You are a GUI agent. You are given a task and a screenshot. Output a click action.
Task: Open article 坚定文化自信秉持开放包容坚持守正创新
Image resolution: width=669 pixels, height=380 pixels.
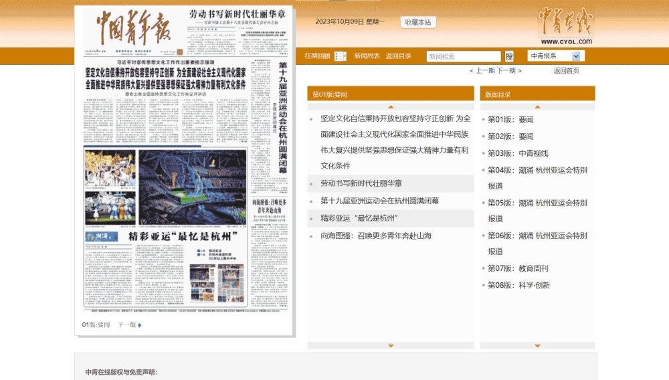click(x=395, y=142)
